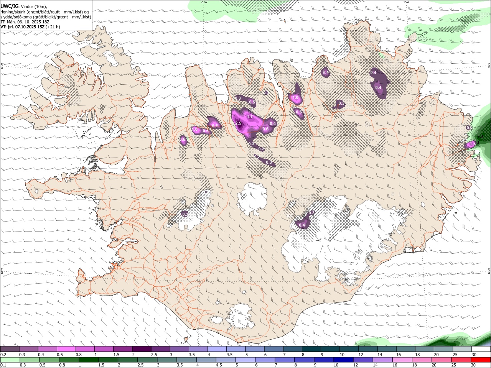Screen dimensions: 491x368
Task: Choose the violet 3–3.5 swatch, top legend row
Action: pyautogui.click(x=180, y=349)
